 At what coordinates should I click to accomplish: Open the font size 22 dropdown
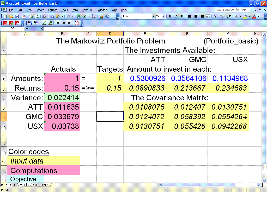pyautogui.click(x=164, y=16)
